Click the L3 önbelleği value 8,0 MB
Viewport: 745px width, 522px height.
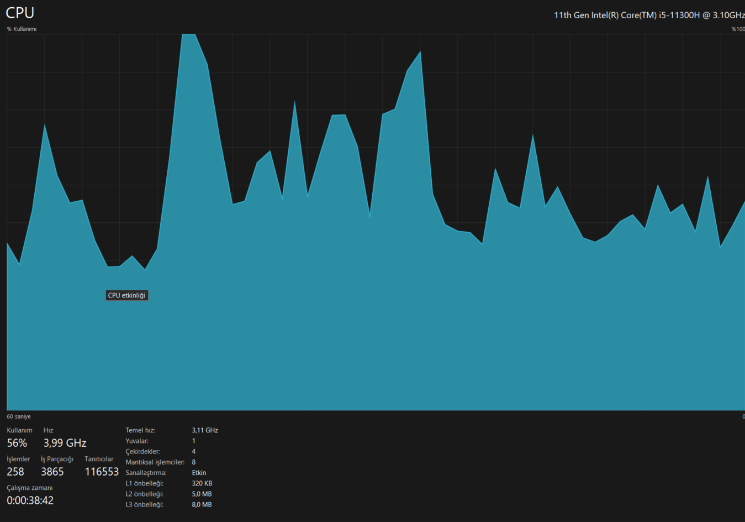[x=202, y=504]
